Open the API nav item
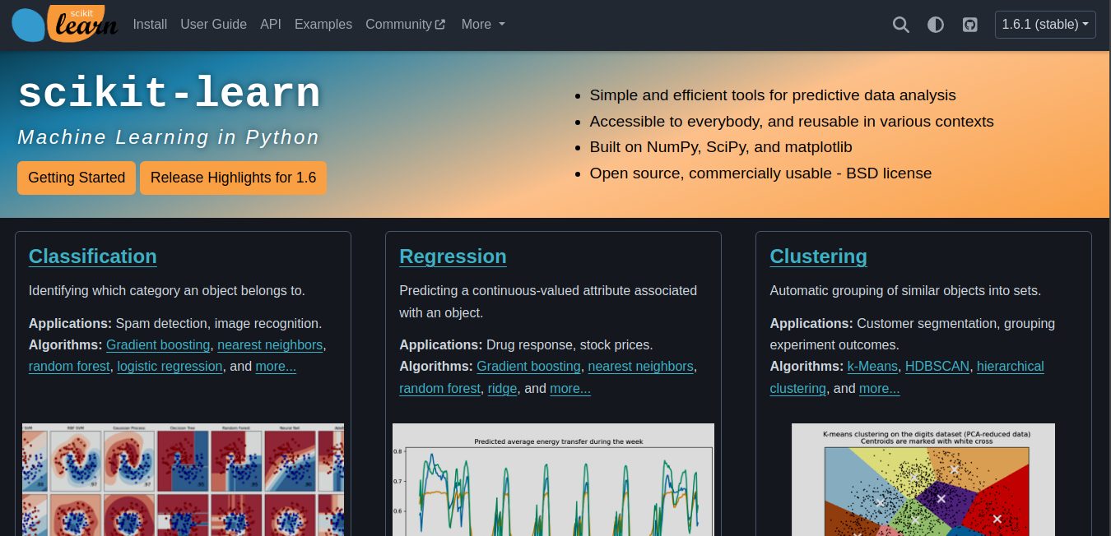Screen dimensions: 1111x536 tap(271, 25)
